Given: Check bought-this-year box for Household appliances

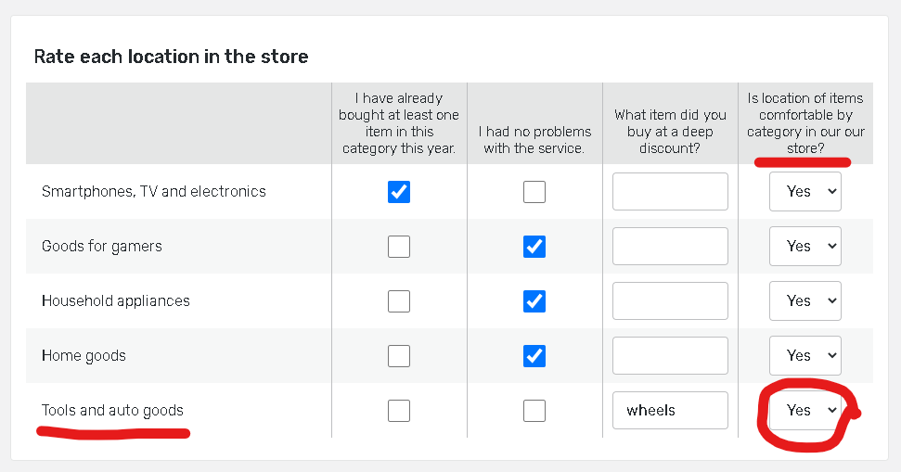Looking at the screenshot, I should point(399,301).
